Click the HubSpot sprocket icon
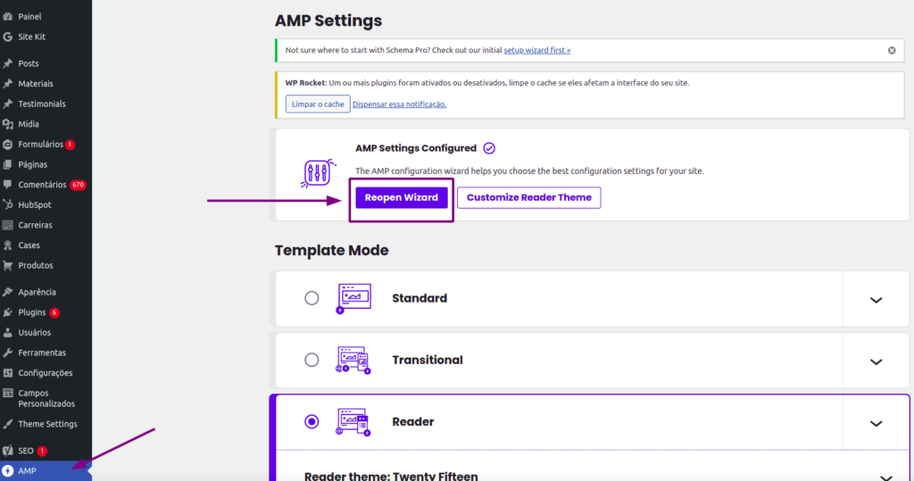 [7, 204]
